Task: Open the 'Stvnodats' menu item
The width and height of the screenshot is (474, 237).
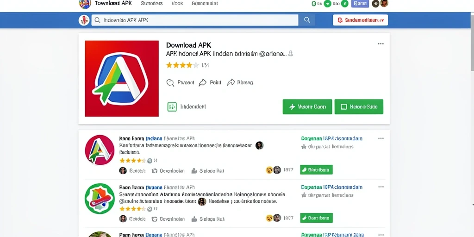Action: tap(152, 4)
